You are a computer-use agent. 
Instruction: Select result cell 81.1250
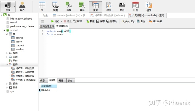[x=49, y=90]
